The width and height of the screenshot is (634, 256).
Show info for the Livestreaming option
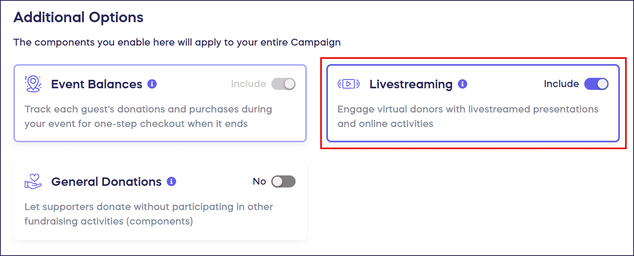(463, 84)
